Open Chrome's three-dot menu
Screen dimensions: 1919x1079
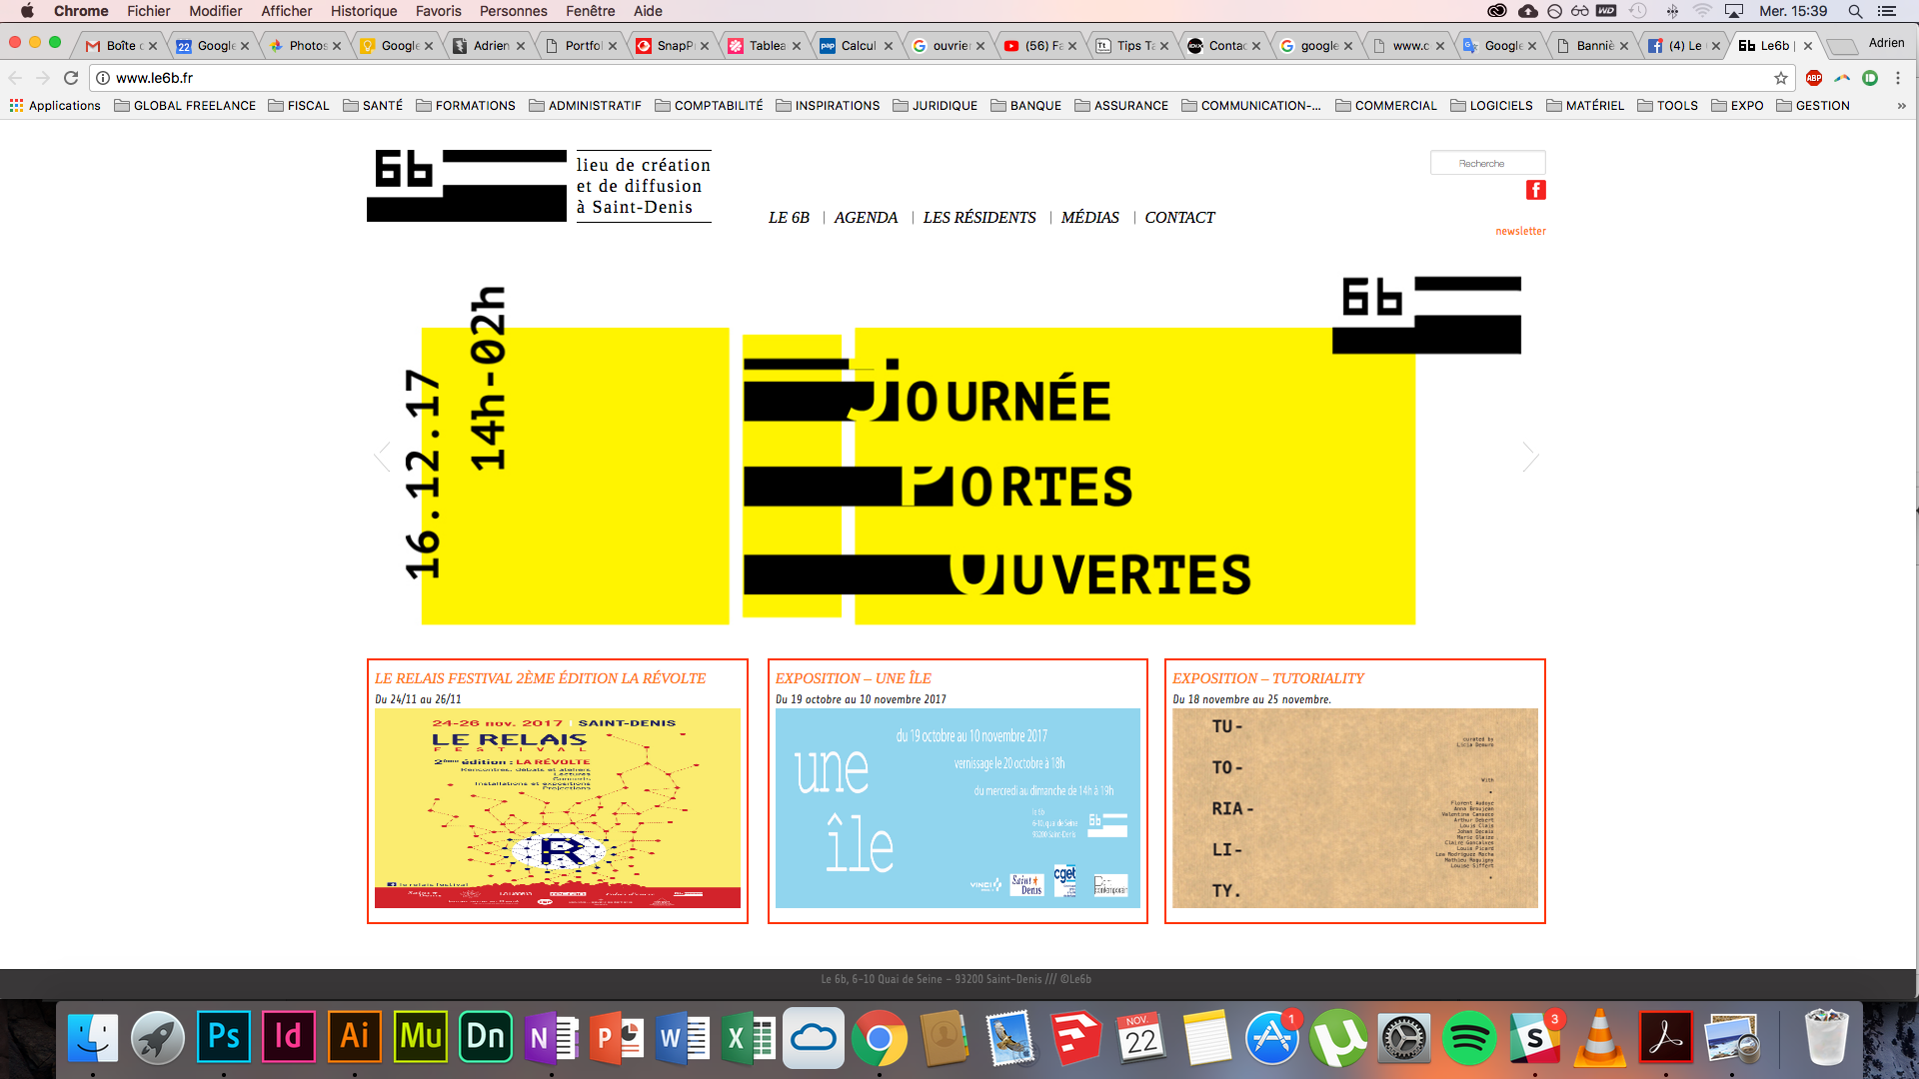pos(1898,78)
